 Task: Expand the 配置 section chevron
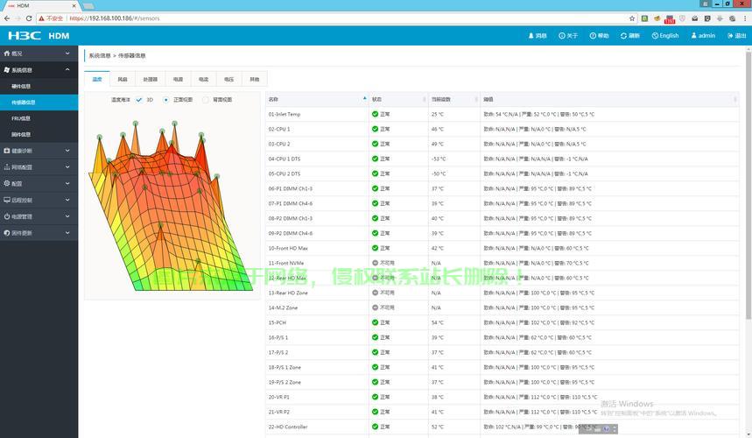(x=67, y=183)
